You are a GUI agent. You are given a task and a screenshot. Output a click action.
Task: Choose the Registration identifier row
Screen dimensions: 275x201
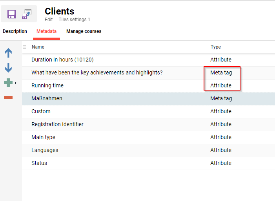pyautogui.click(x=57, y=125)
